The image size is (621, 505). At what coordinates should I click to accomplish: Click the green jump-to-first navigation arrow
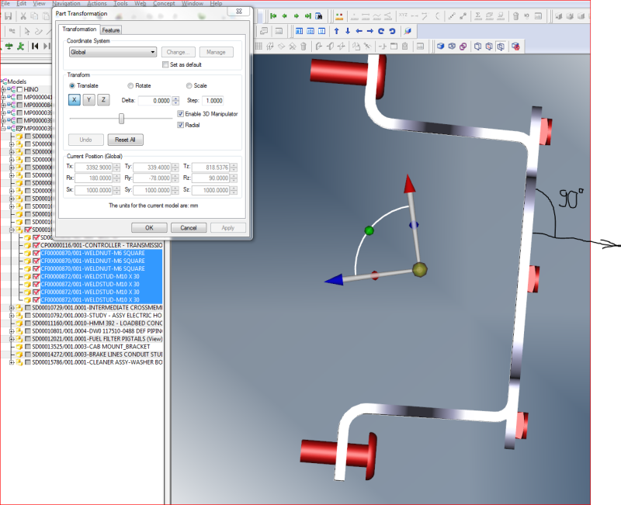273,16
